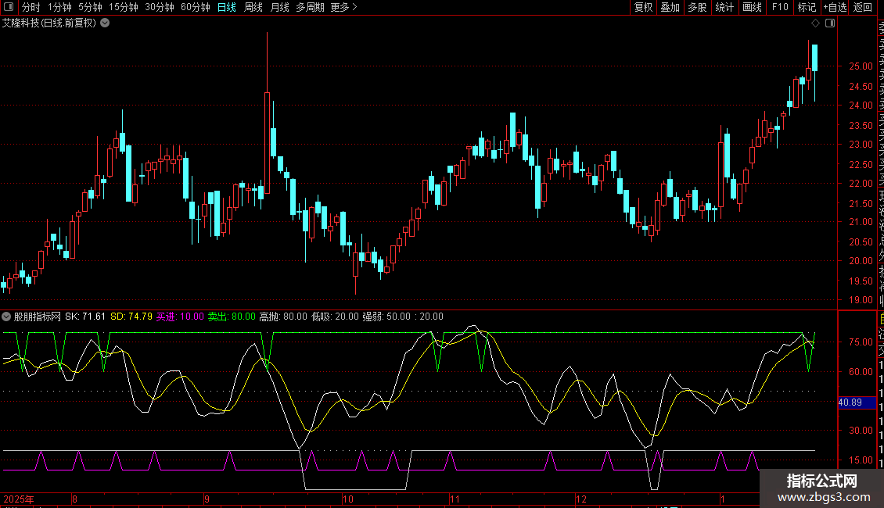Click the right panel toggle icon above the chart
The image size is (884, 508).
tap(831, 23)
